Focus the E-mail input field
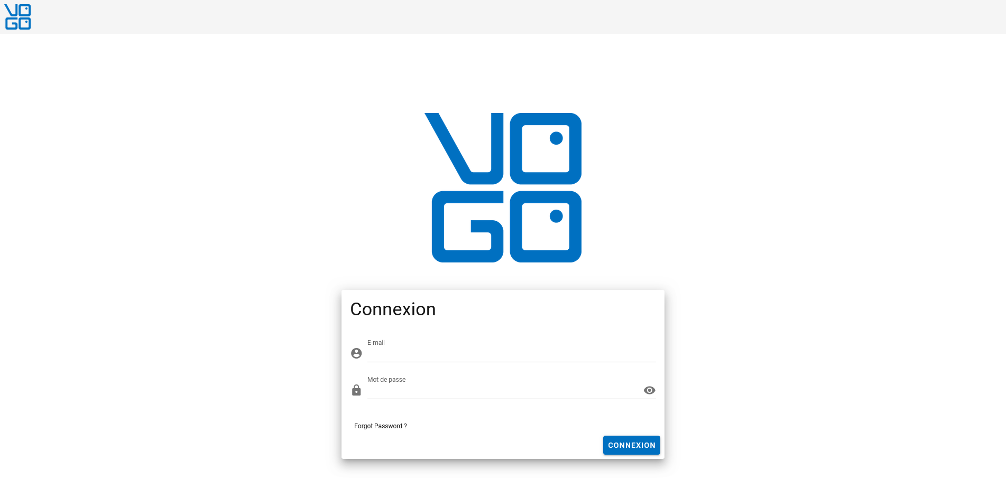 coord(511,354)
